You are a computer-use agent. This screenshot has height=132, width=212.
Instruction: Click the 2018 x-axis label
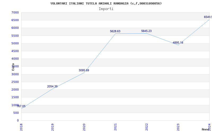coord(21,127)
